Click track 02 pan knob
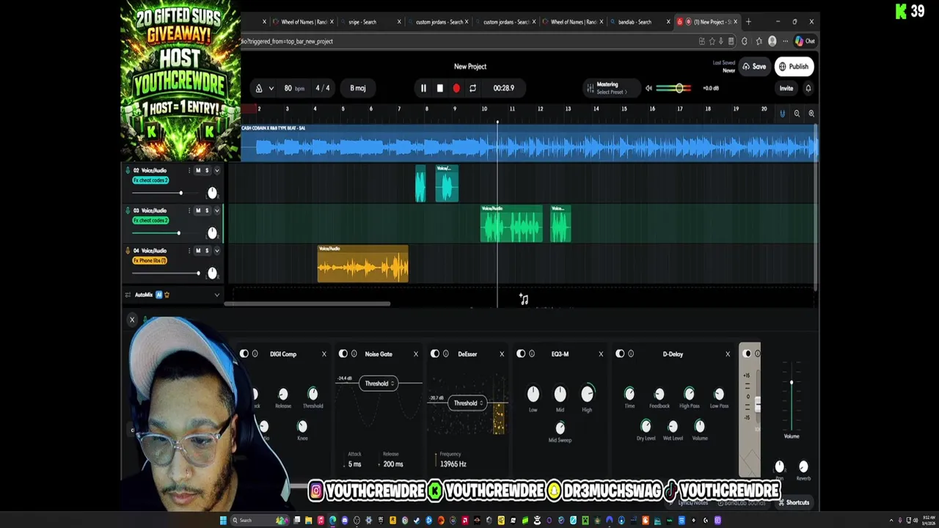 pyautogui.click(x=212, y=193)
